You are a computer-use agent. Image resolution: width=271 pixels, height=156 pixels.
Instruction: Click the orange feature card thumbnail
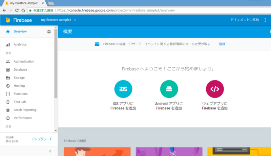(x=97, y=152)
